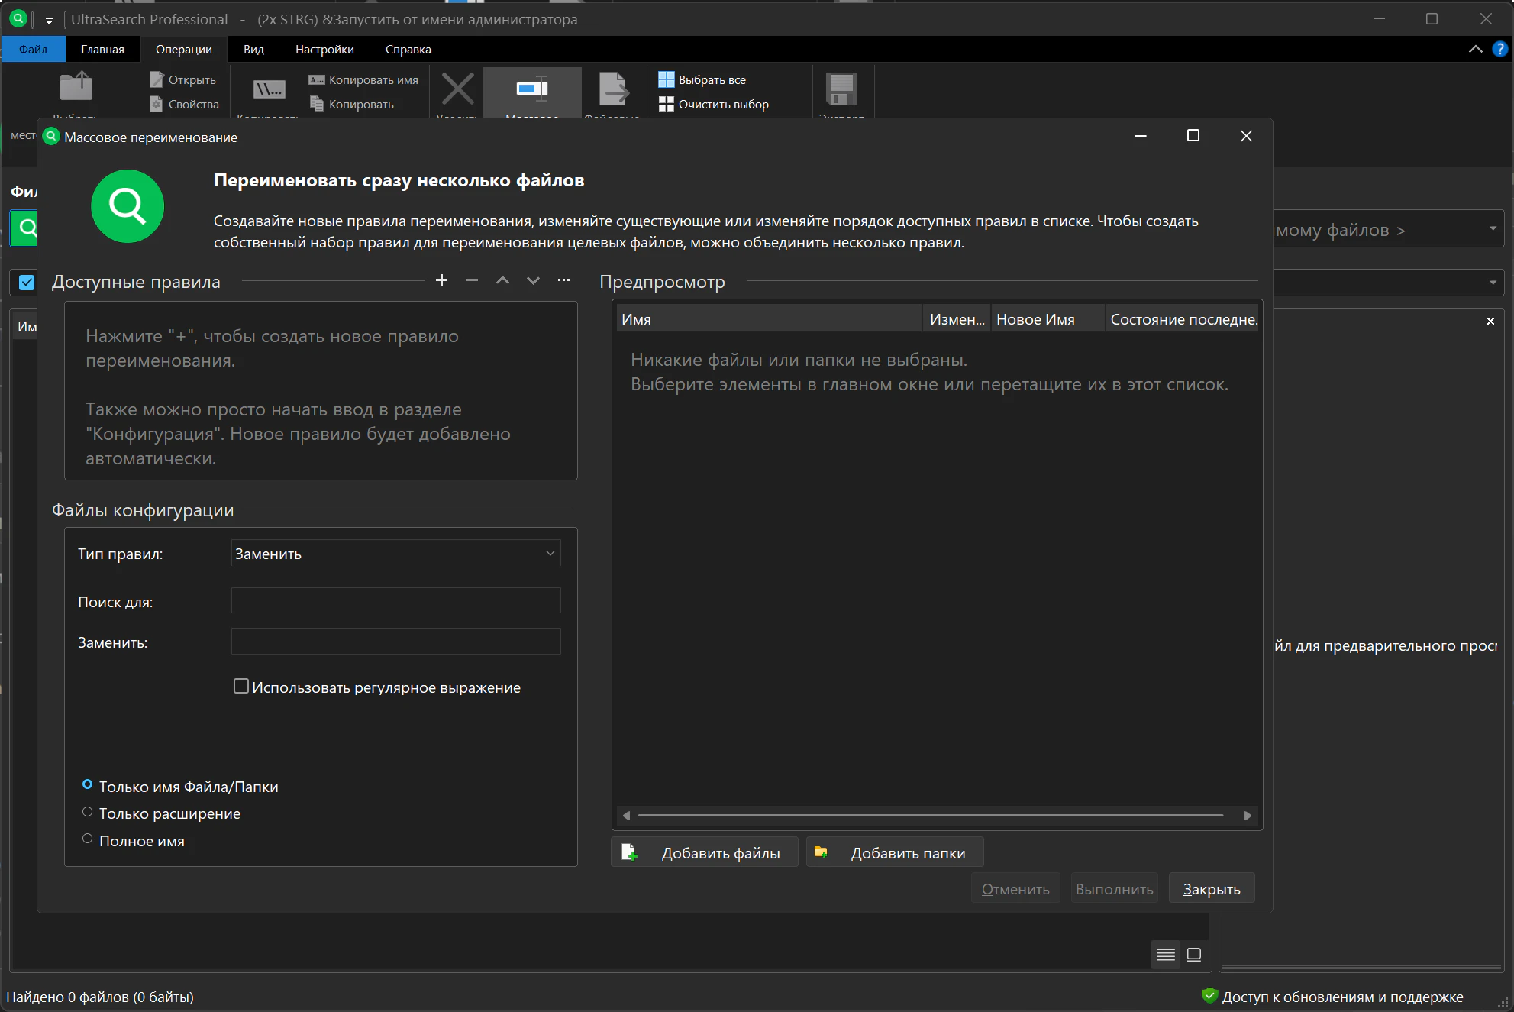Select Только расширение radio button
Screen dimensions: 1514x1012
(88, 813)
